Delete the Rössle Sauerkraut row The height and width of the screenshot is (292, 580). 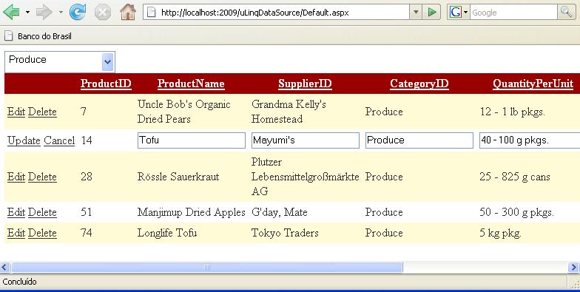pyautogui.click(x=42, y=177)
